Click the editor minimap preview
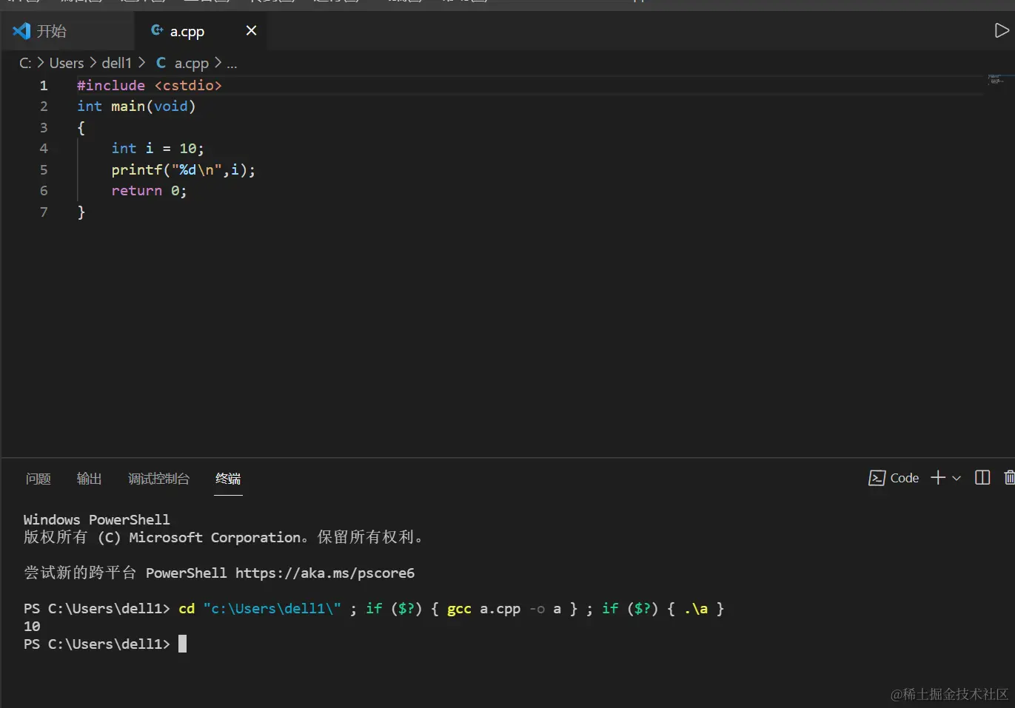 pos(995,79)
